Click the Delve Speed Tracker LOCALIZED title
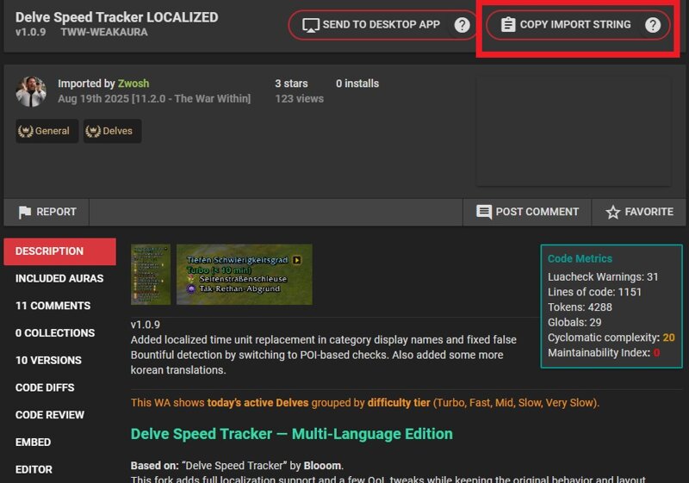 (117, 17)
